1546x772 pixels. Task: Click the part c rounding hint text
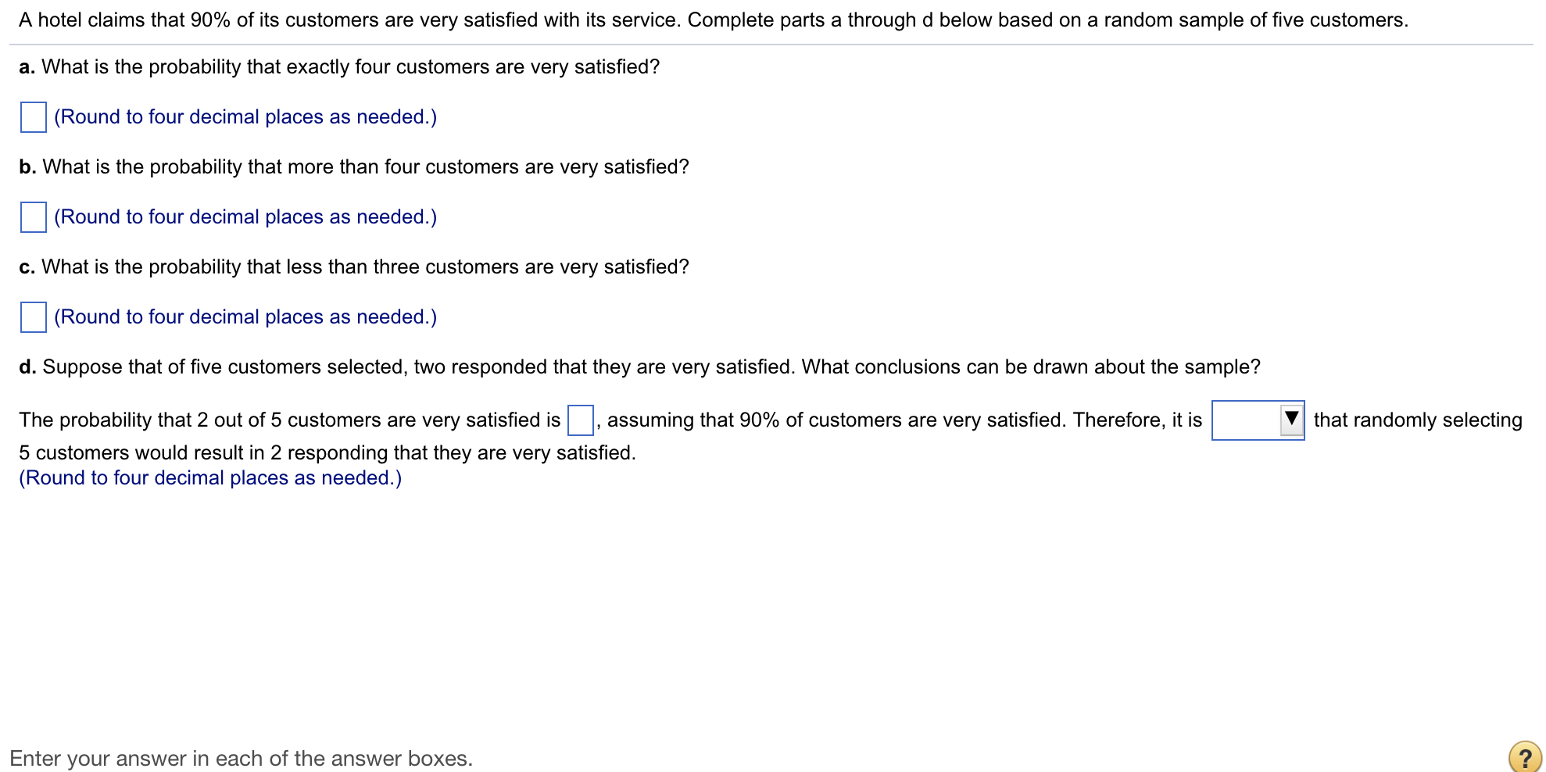pos(245,317)
